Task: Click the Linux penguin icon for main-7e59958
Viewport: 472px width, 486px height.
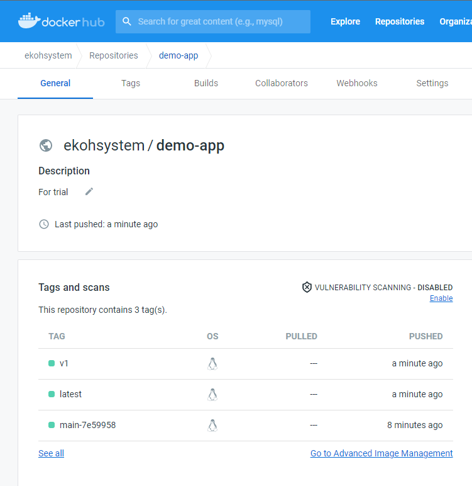Action: tap(212, 426)
